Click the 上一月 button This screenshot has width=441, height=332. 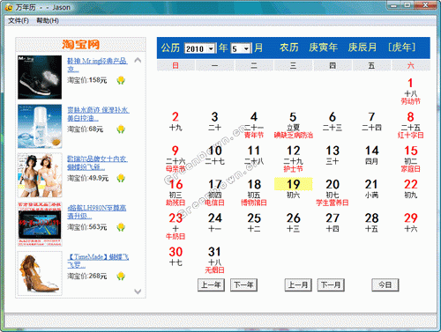click(298, 284)
